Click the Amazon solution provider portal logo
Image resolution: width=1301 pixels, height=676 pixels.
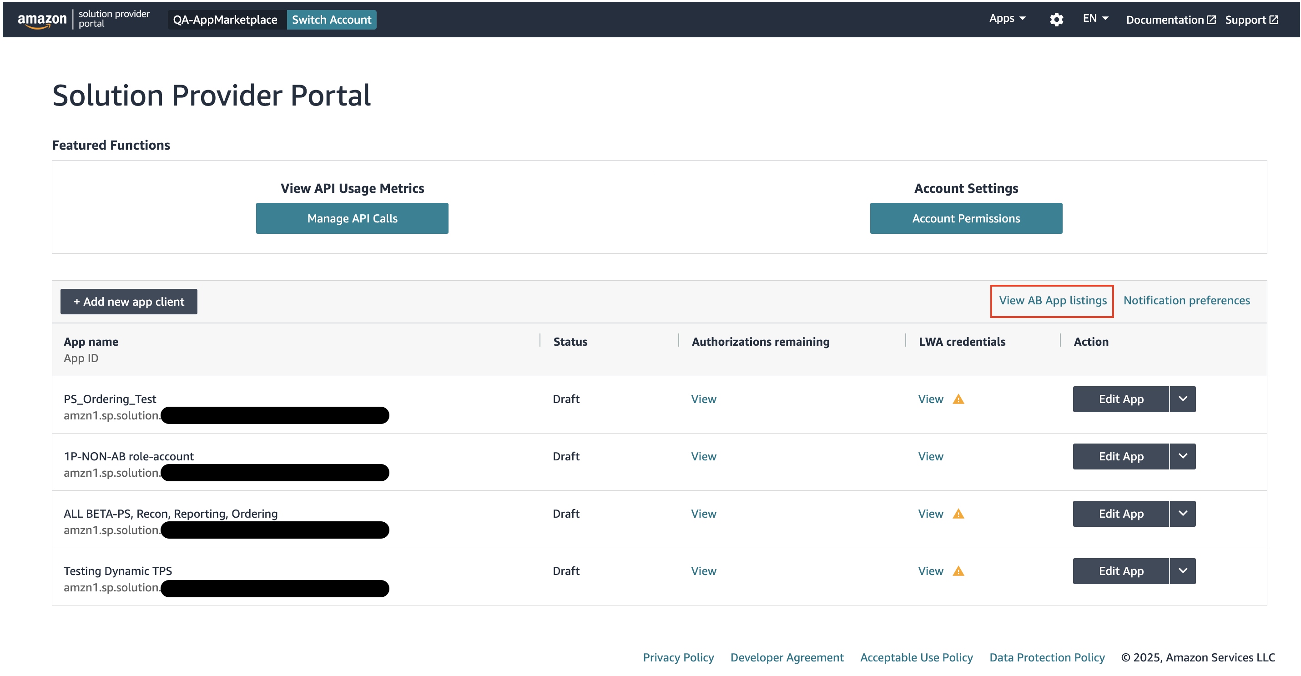(x=84, y=19)
